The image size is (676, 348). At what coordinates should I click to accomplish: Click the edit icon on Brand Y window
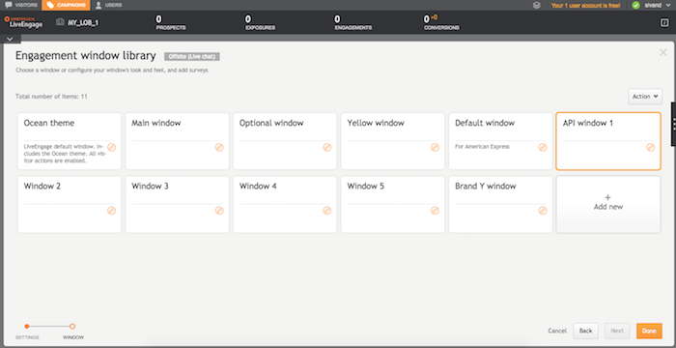click(543, 211)
